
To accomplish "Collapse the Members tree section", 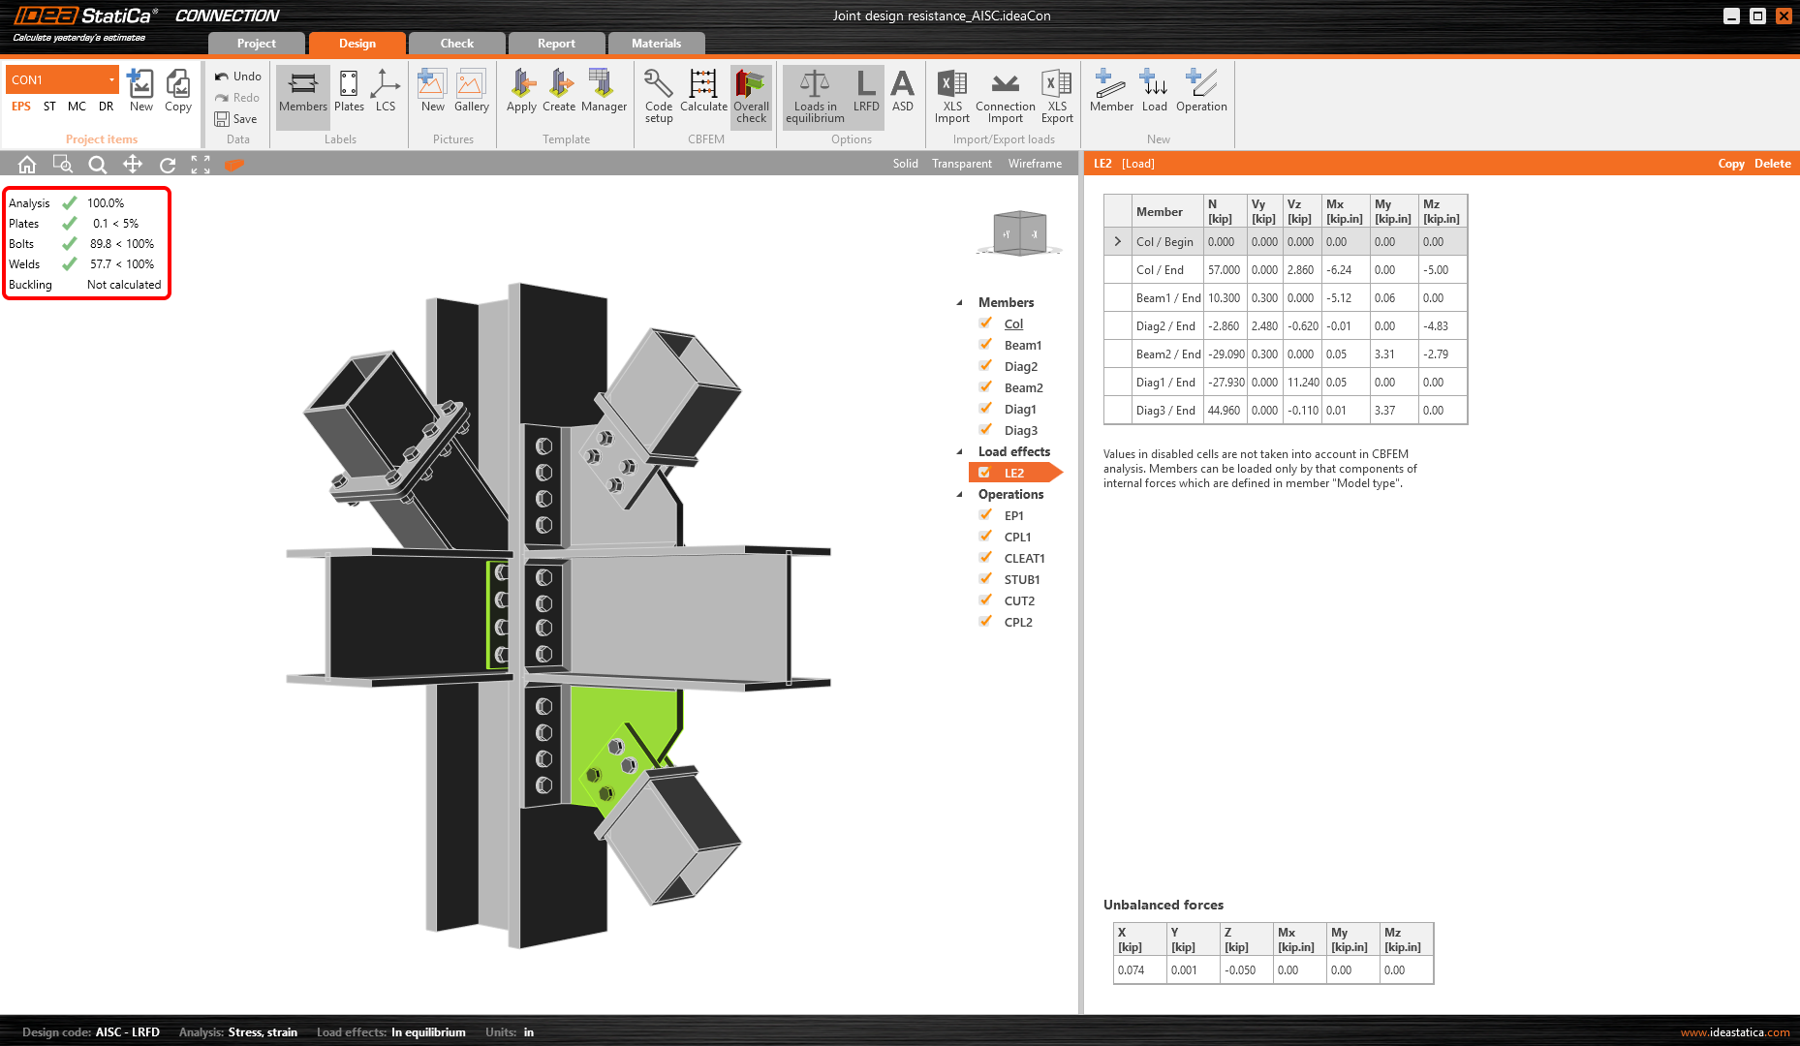I will tap(960, 302).
